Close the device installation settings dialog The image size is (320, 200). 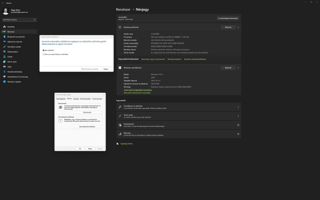112,37
